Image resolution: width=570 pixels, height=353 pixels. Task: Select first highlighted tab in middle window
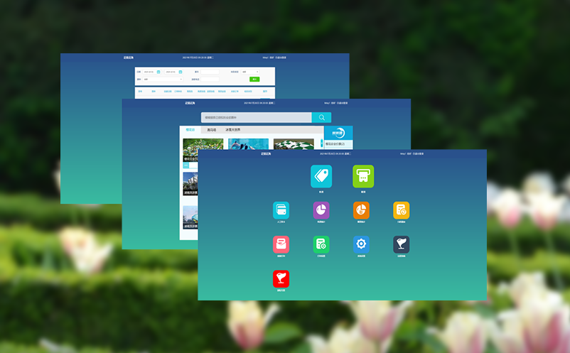click(190, 130)
